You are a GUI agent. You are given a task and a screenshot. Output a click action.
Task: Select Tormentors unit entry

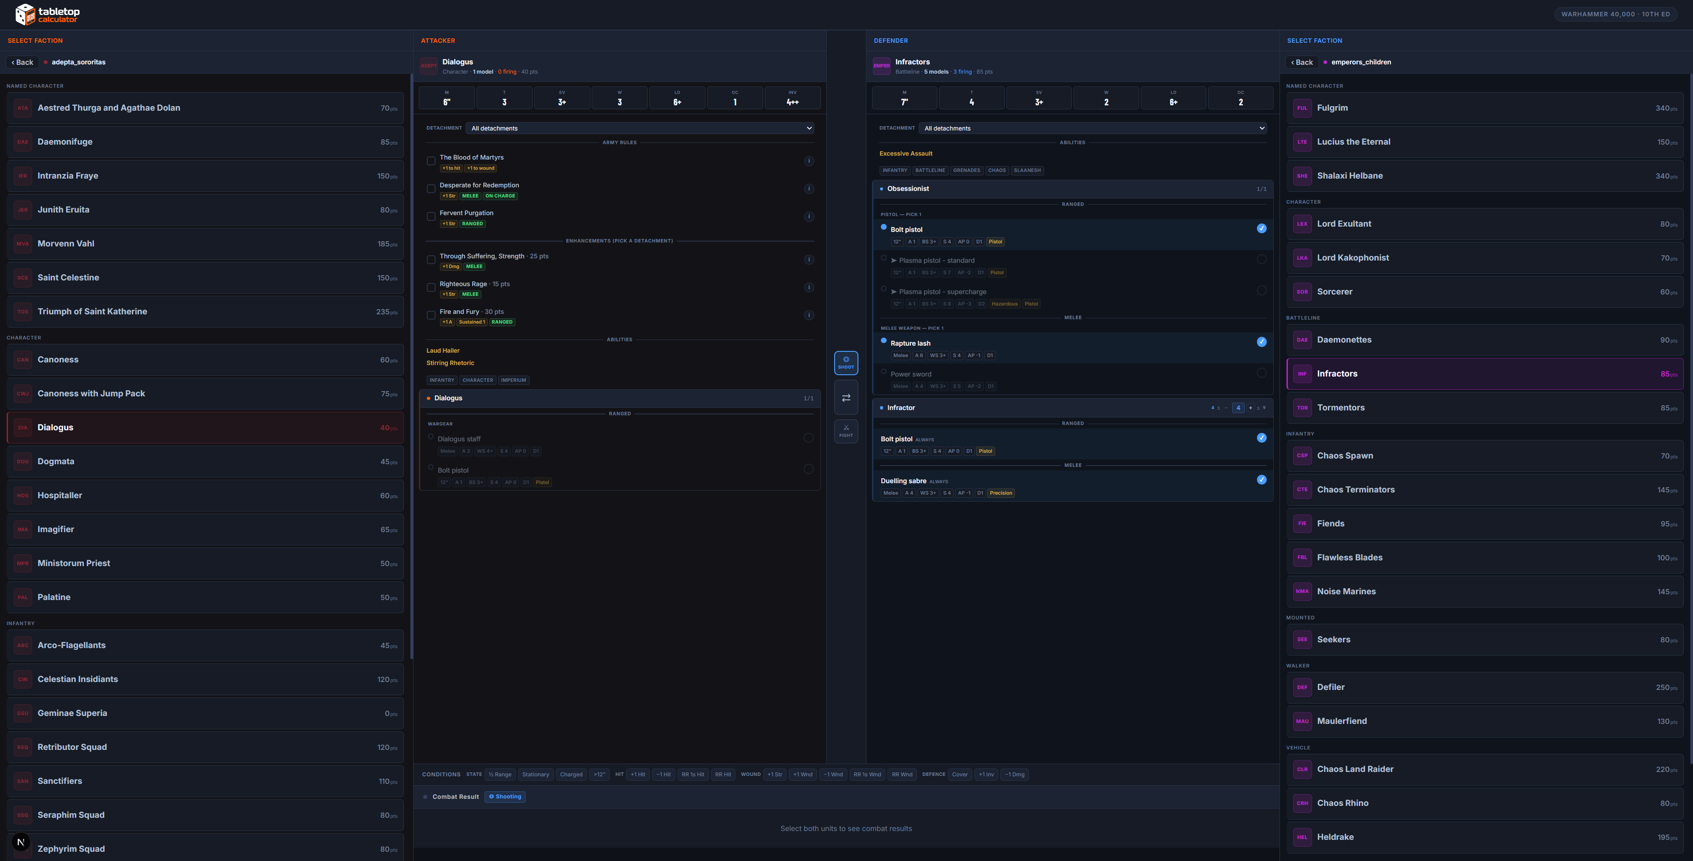(x=1484, y=407)
